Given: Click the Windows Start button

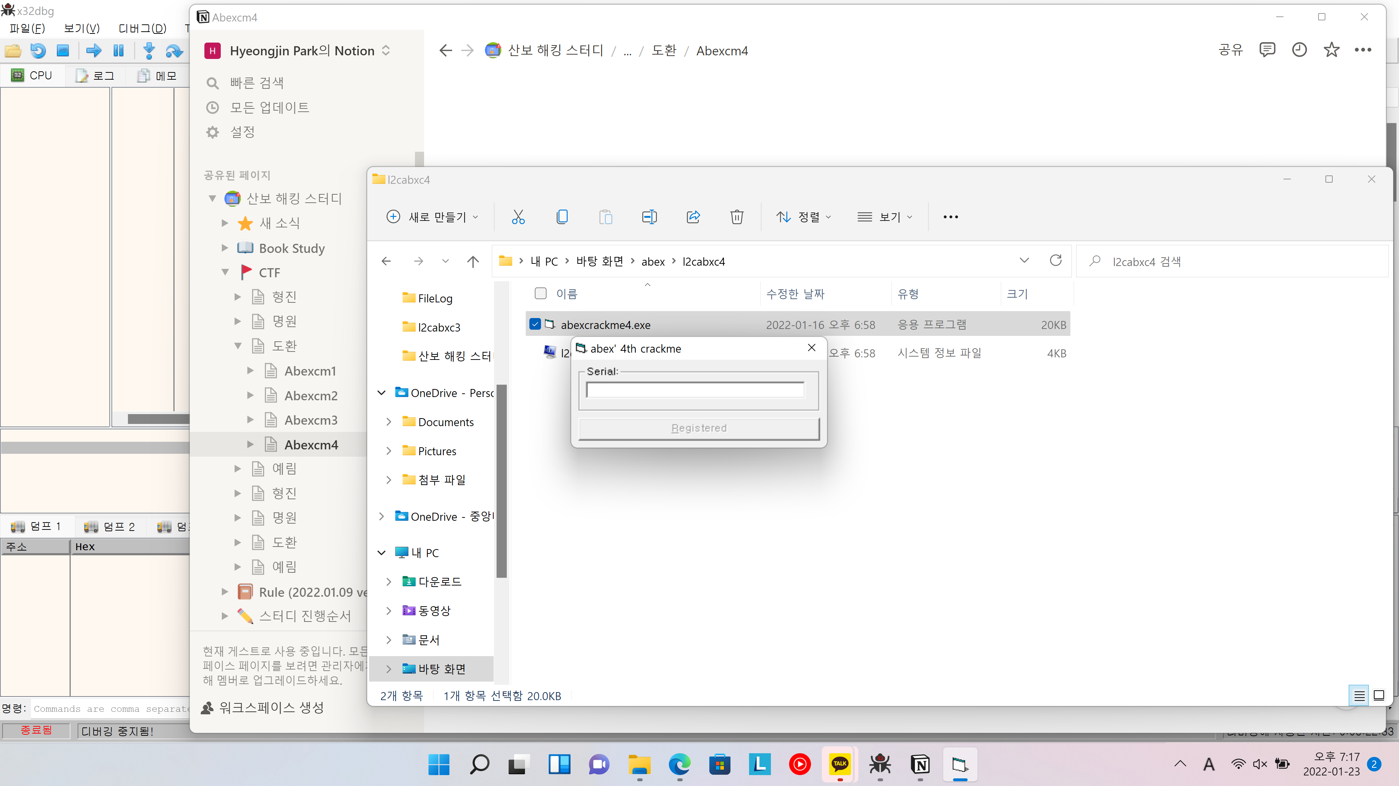Looking at the screenshot, I should (x=439, y=764).
